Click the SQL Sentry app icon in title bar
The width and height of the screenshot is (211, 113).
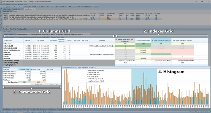[x=1, y=1]
